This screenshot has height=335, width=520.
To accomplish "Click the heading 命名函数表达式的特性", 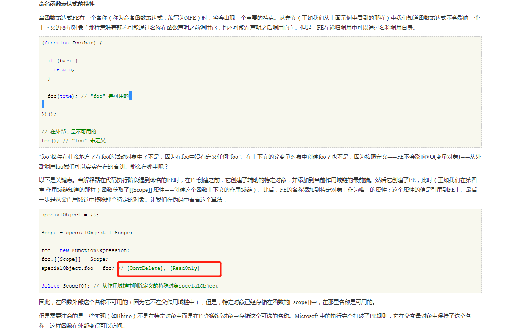I will pyautogui.click(x=67, y=4).
